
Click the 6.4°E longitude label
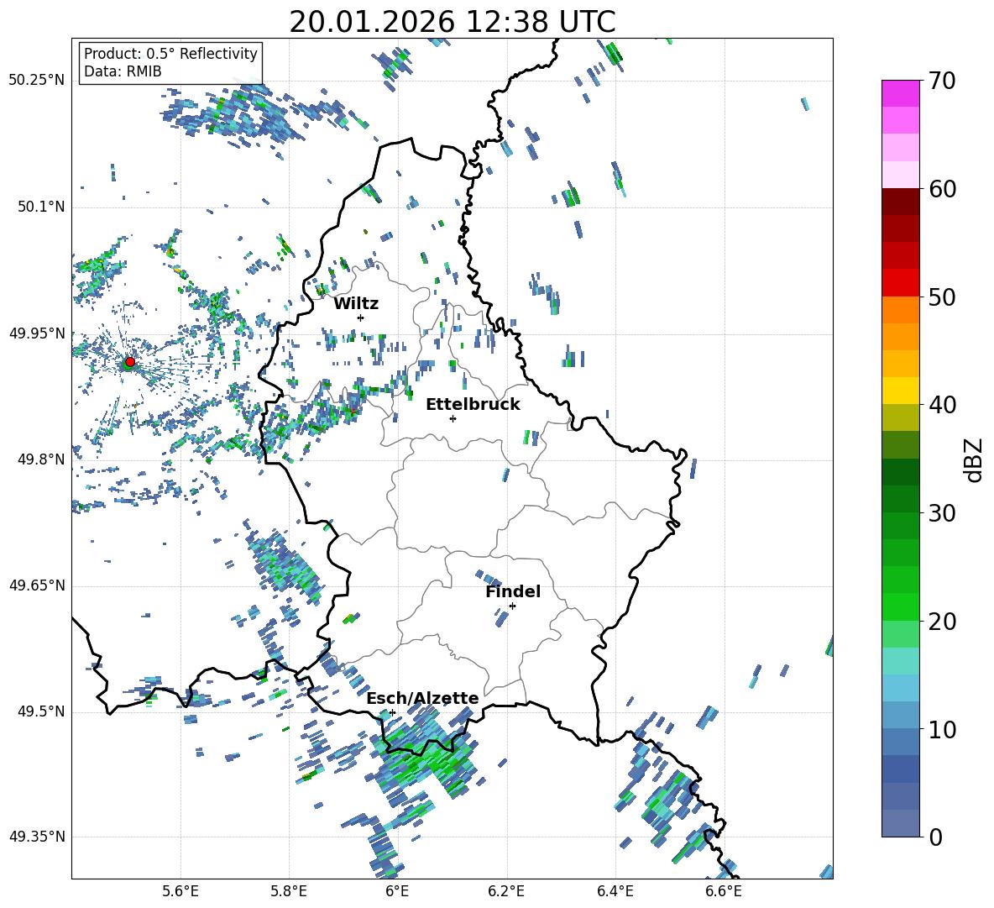click(615, 891)
